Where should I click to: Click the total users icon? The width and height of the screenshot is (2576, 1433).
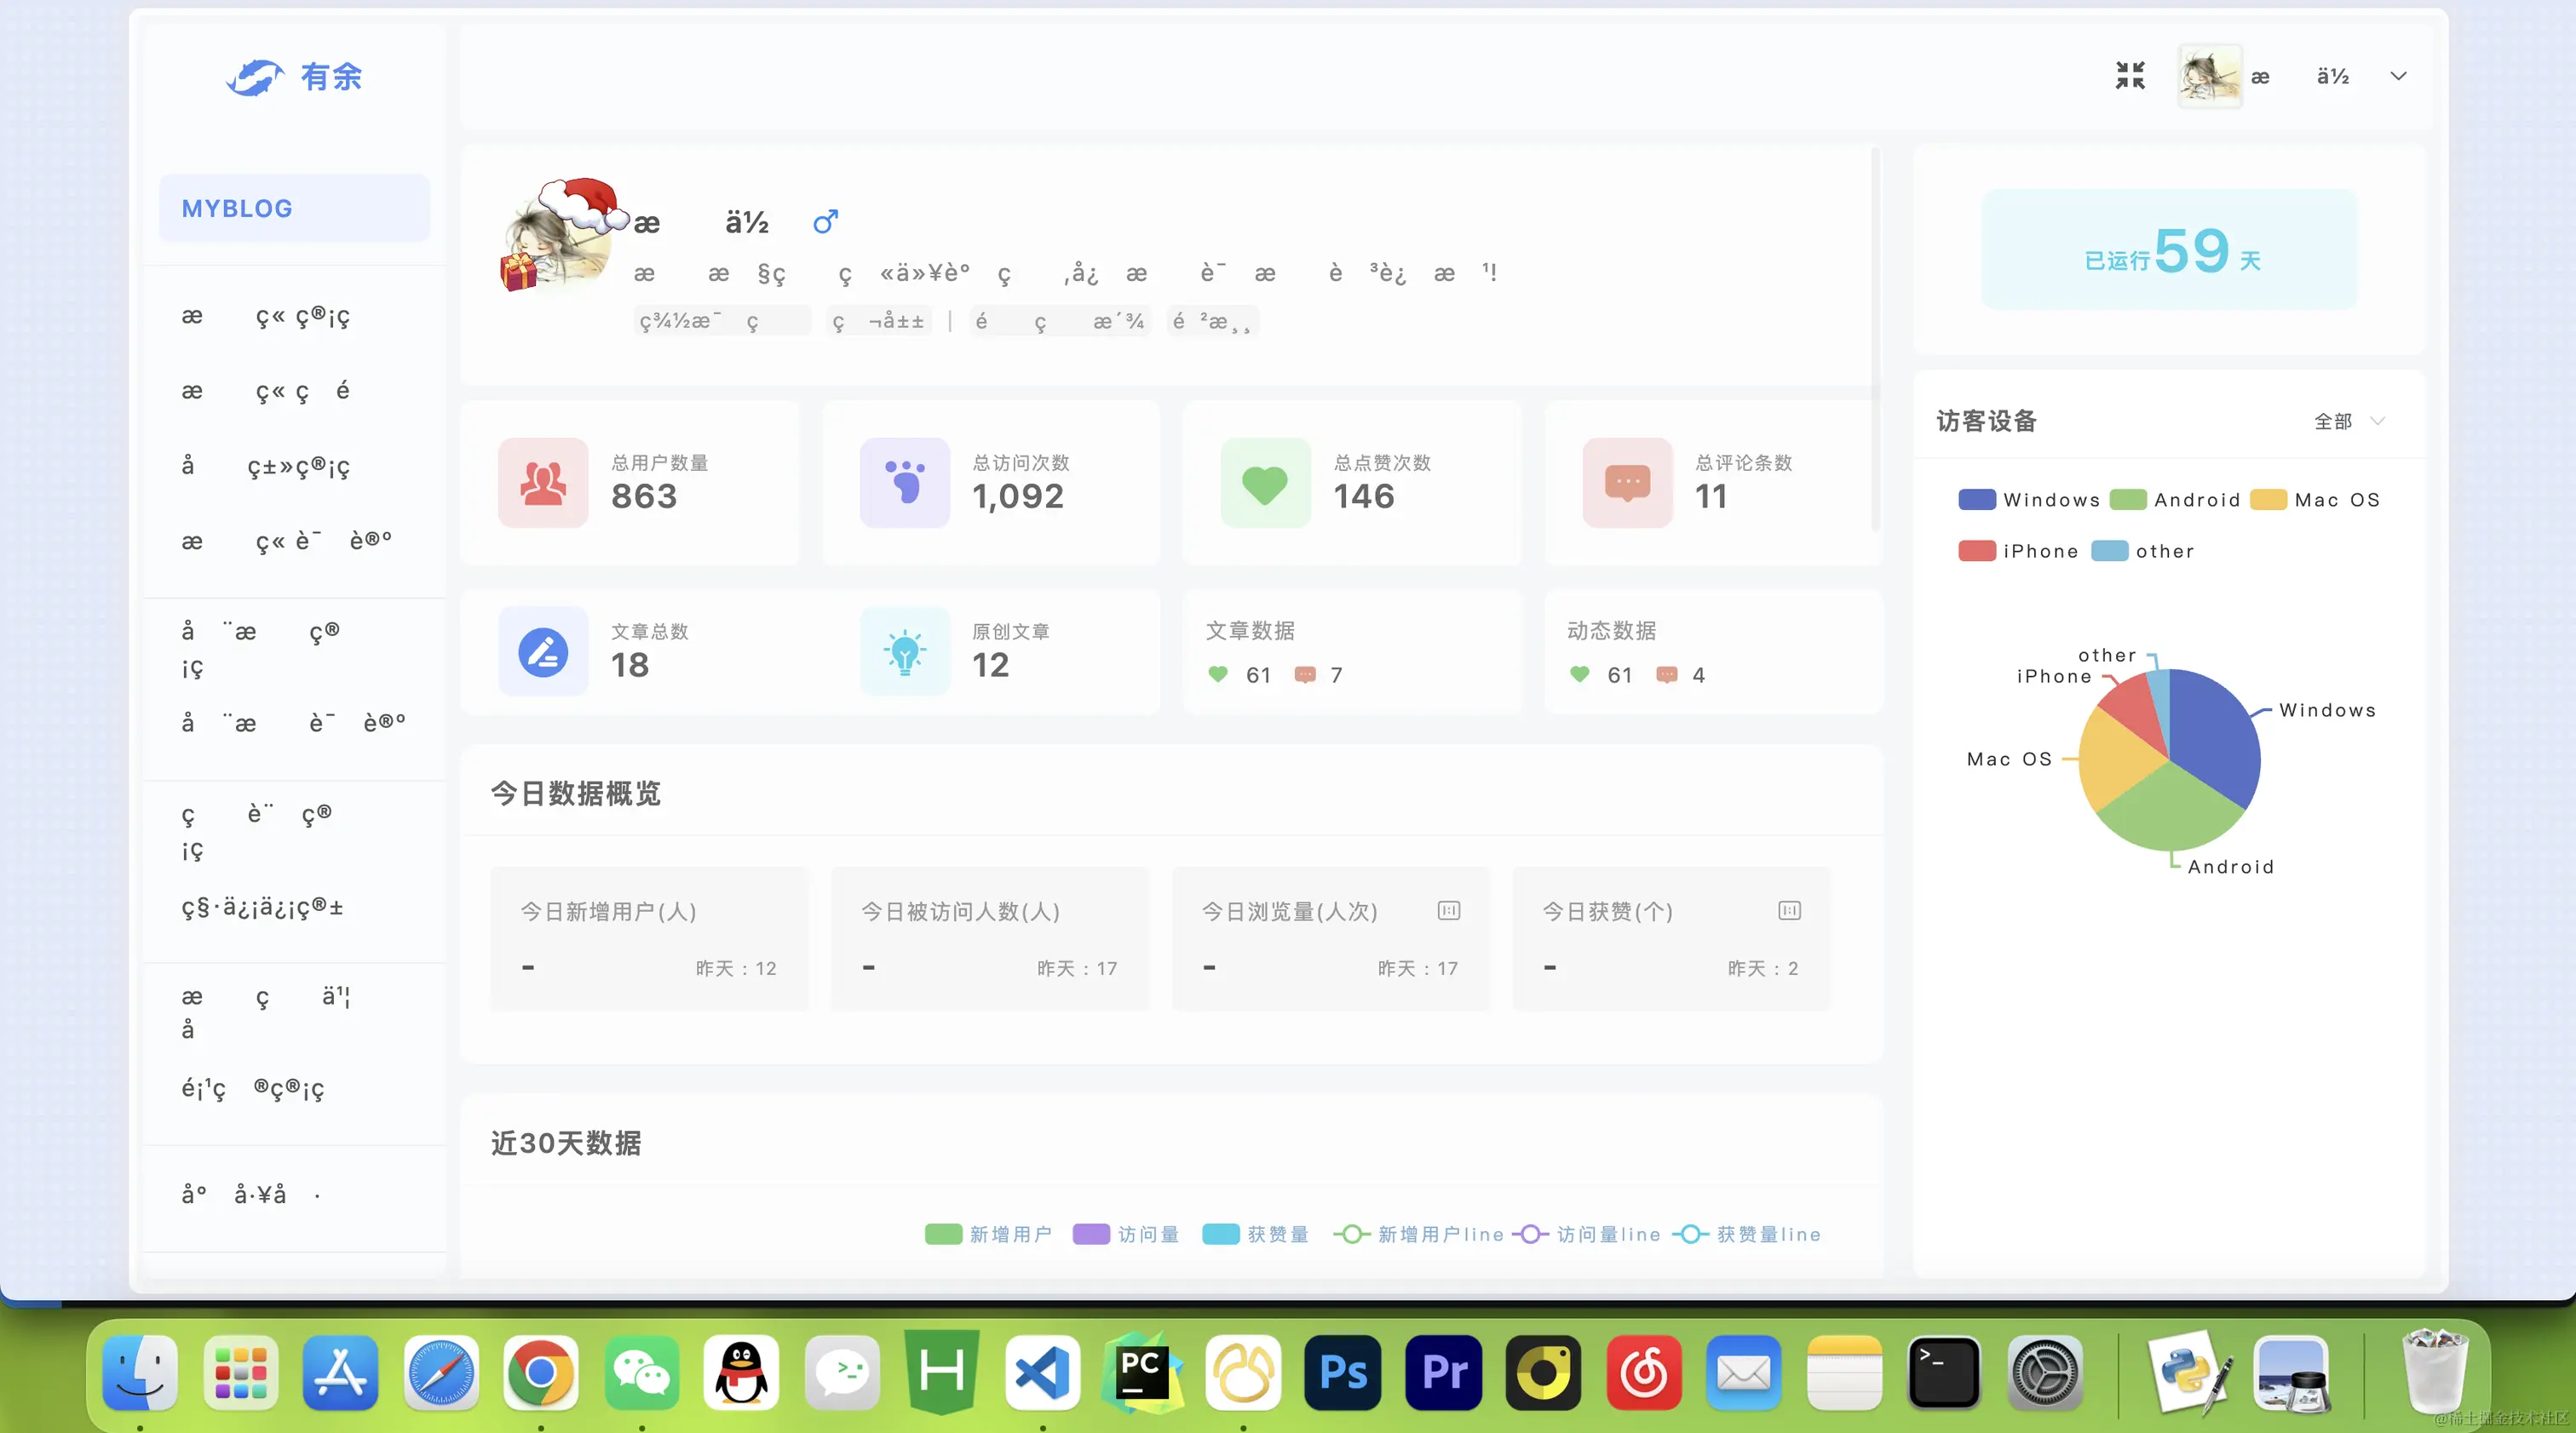click(543, 484)
